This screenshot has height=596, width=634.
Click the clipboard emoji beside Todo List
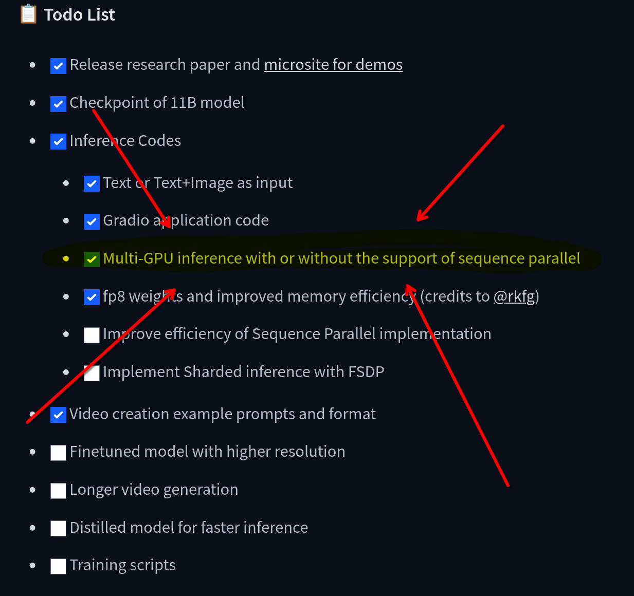coord(28,14)
